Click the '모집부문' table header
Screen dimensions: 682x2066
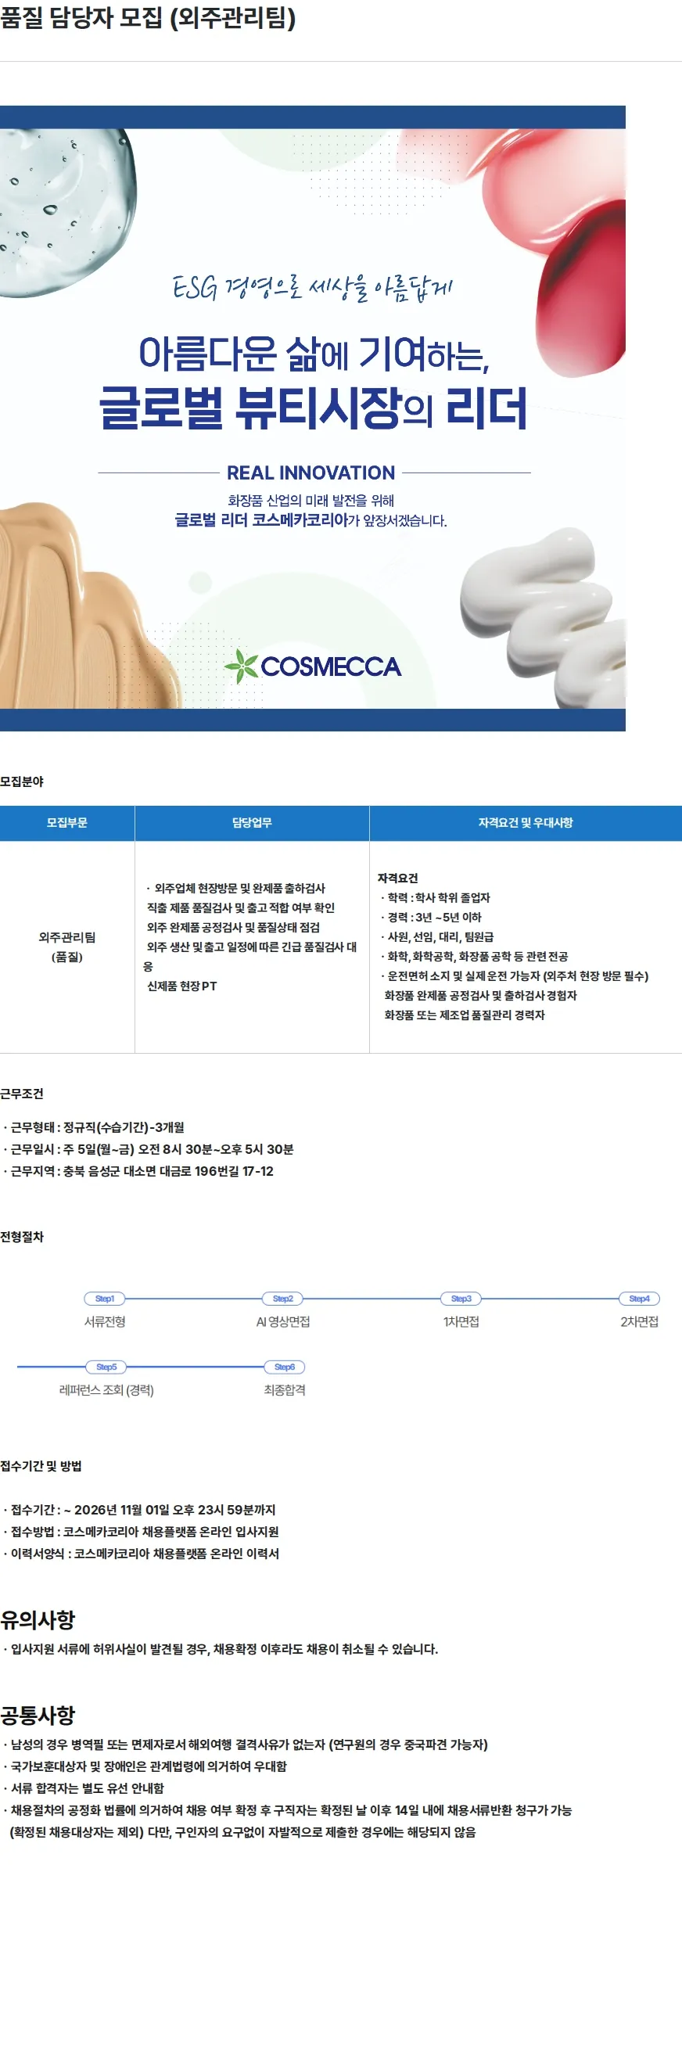coord(67,823)
